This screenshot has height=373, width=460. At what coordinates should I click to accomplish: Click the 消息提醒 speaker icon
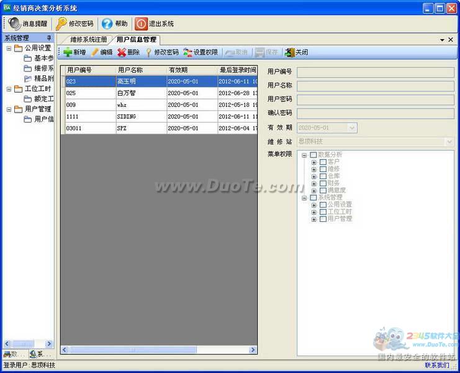14,24
